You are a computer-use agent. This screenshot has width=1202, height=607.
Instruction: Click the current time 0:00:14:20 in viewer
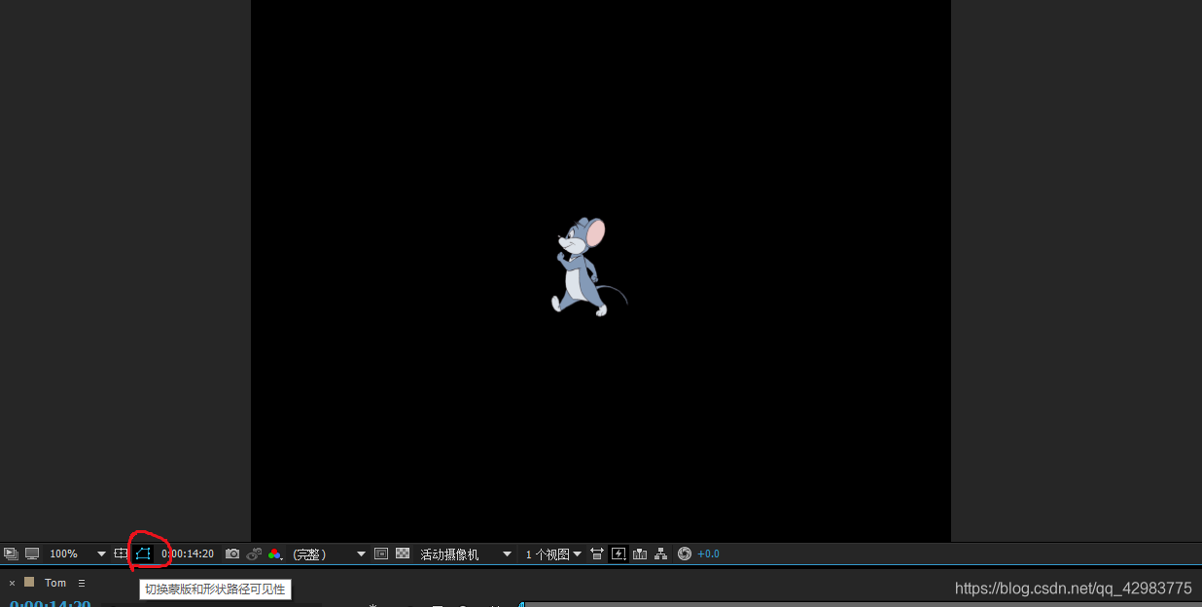pos(188,553)
